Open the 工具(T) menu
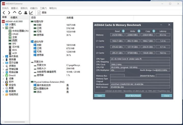 44,8
